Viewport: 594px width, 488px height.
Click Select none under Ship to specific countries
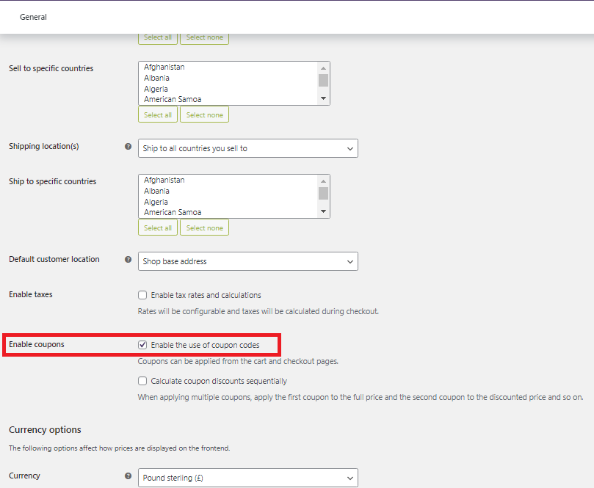(x=205, y=228)
